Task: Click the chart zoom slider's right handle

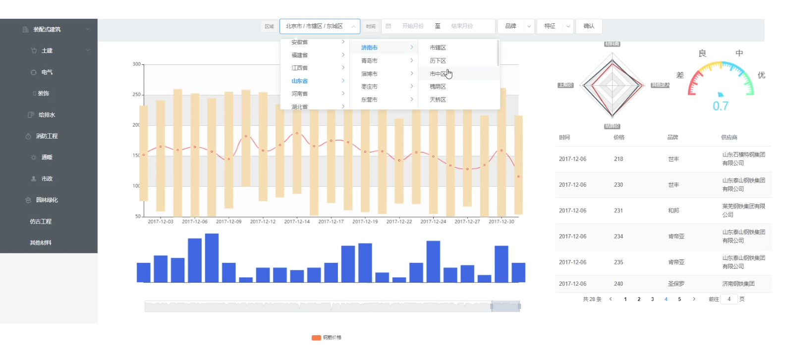Action: 519,307
